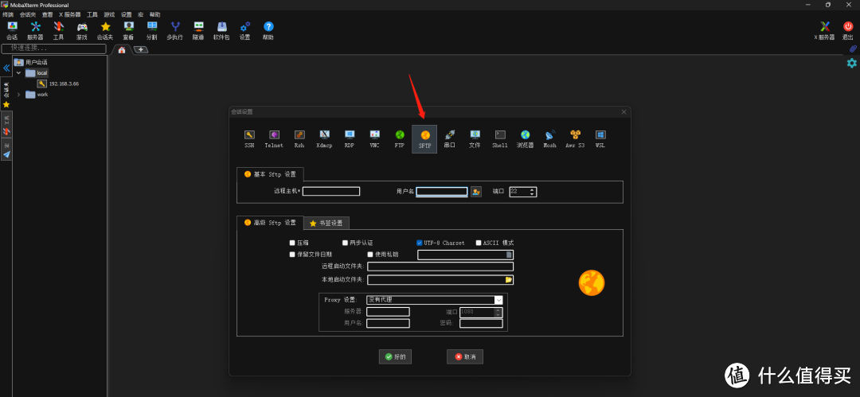This screenshot has width=860, height=397.
Task: Open the X 服务器 menu in menu bar
Action: point(69,15)
